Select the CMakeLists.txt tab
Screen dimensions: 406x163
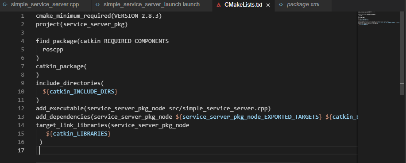244,5
